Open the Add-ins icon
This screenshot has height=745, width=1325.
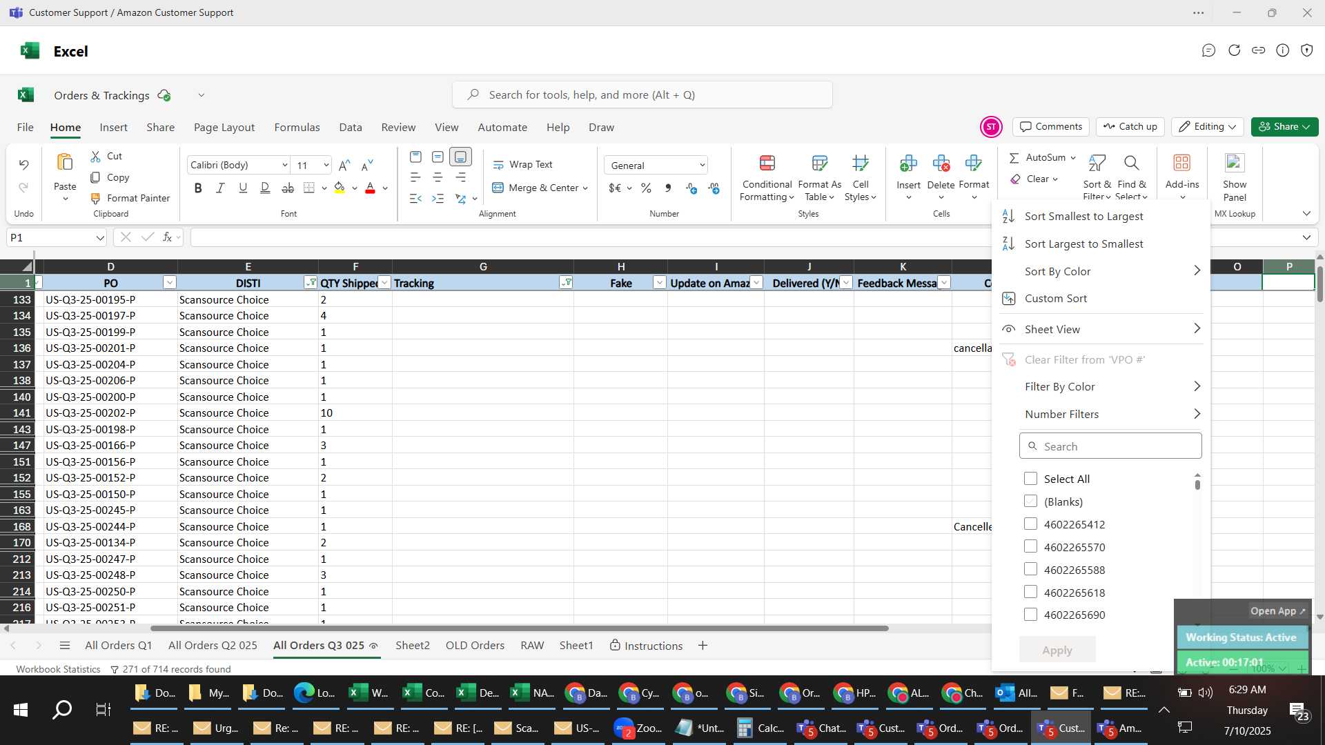tap(1181, 163)
